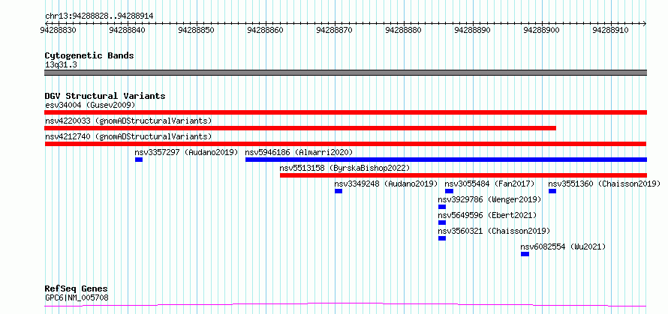
Task: Click the blue box under nsv5649596
Action: click(442, 223)
